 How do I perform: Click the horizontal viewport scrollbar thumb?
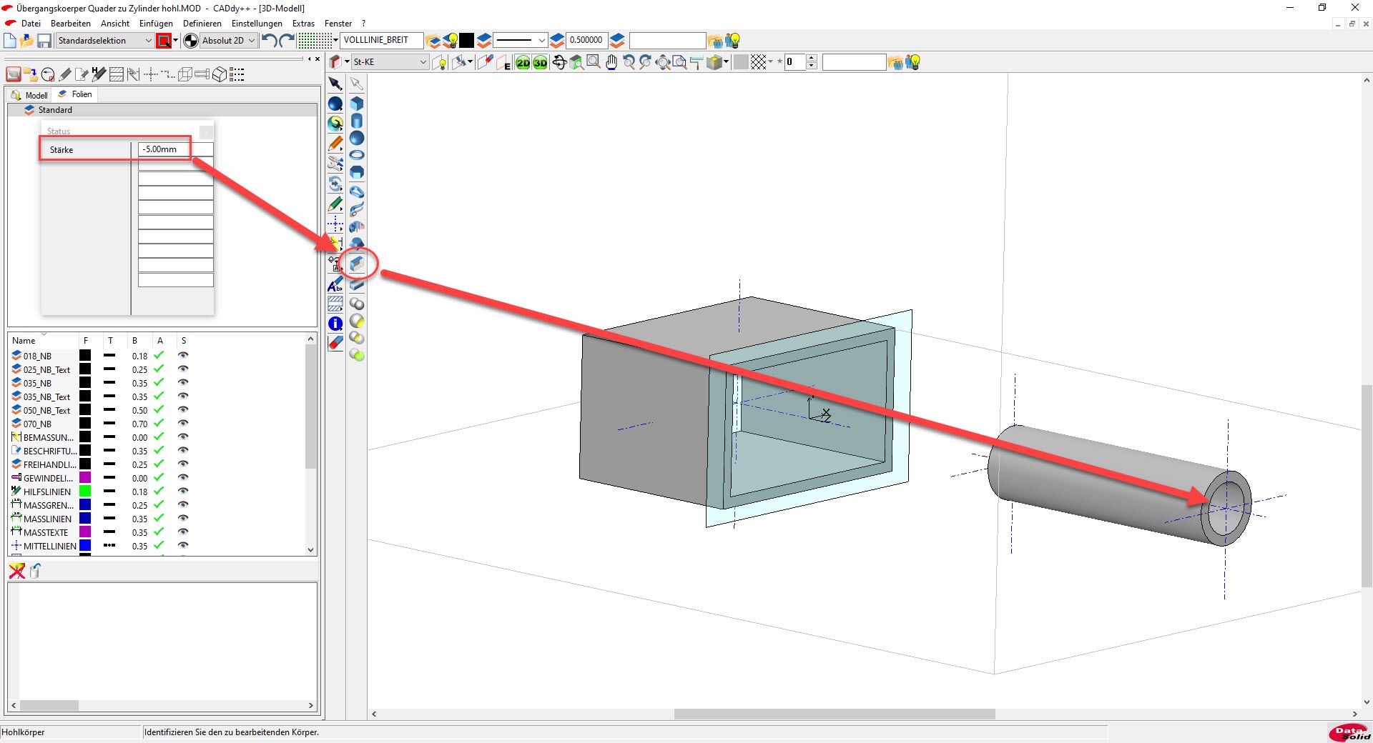(835, 714)
